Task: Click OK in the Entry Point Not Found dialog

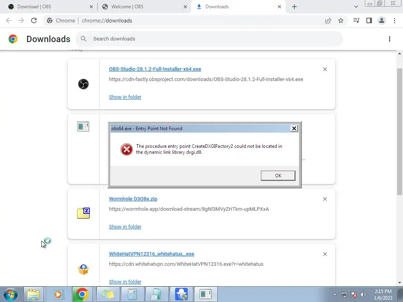Action: (278, 176)
